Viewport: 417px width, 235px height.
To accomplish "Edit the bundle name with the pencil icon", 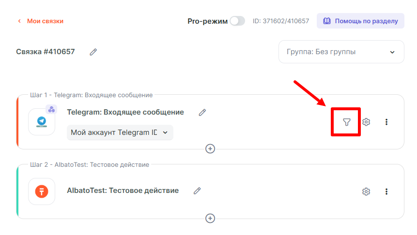I will tap(93, 52).
